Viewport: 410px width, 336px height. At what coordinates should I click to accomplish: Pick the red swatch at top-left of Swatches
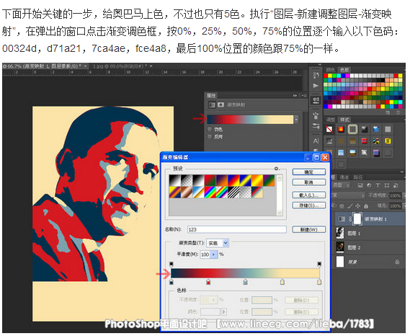coord(326,76)
